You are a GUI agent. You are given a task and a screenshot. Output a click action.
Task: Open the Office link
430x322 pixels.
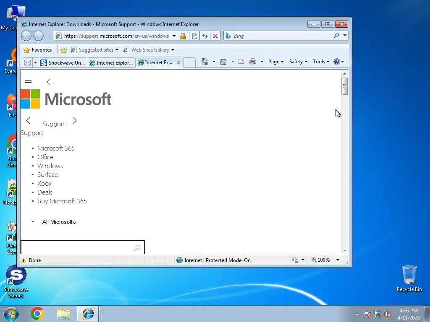(x=45, y=157)
